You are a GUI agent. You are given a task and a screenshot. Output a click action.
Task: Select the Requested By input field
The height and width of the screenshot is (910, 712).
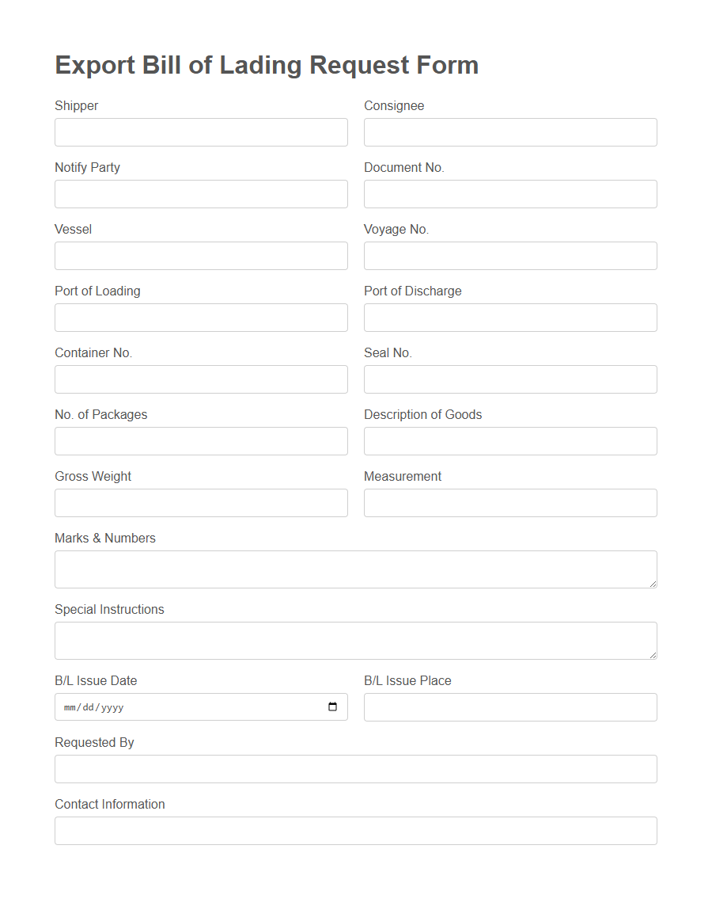coord(355,768)
